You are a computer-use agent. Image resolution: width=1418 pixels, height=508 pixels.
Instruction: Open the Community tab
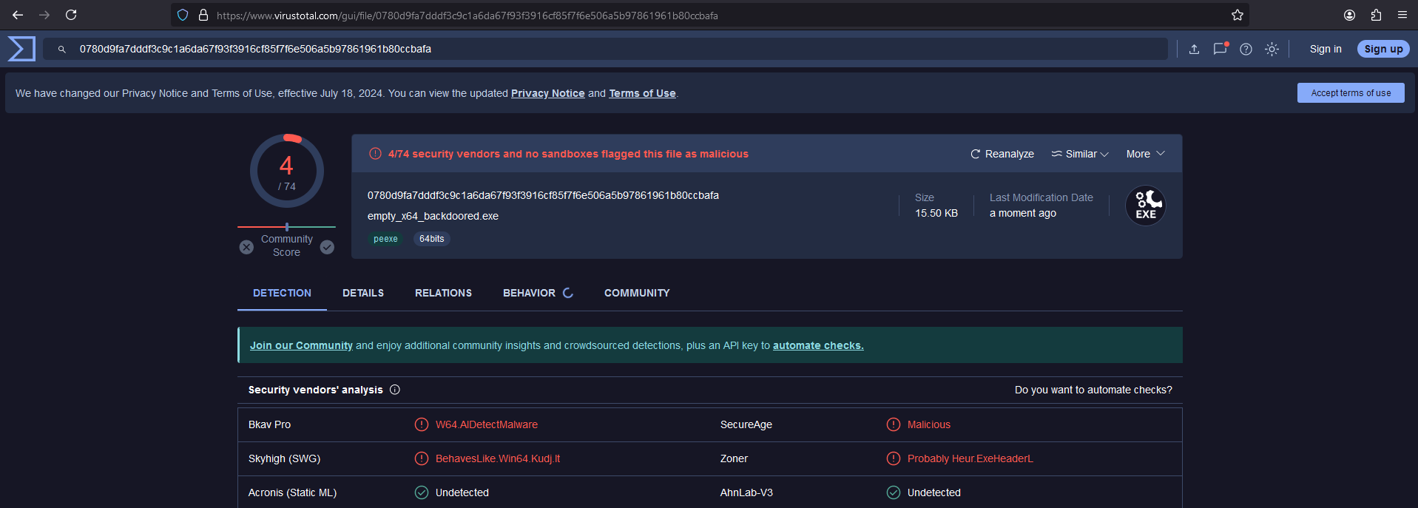[x=637, y=293]
